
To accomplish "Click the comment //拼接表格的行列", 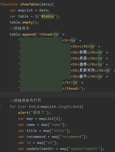I will (x=25, y=101).
